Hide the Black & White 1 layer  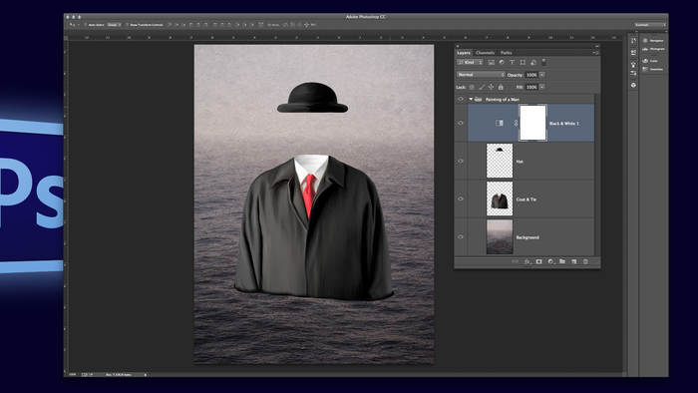tap(461, 123)
